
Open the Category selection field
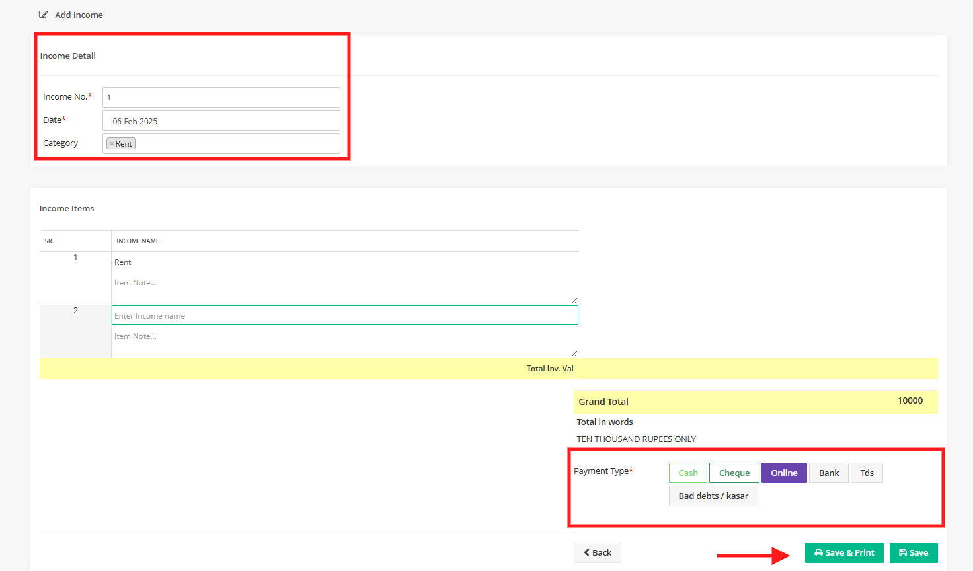click(238, 144)
